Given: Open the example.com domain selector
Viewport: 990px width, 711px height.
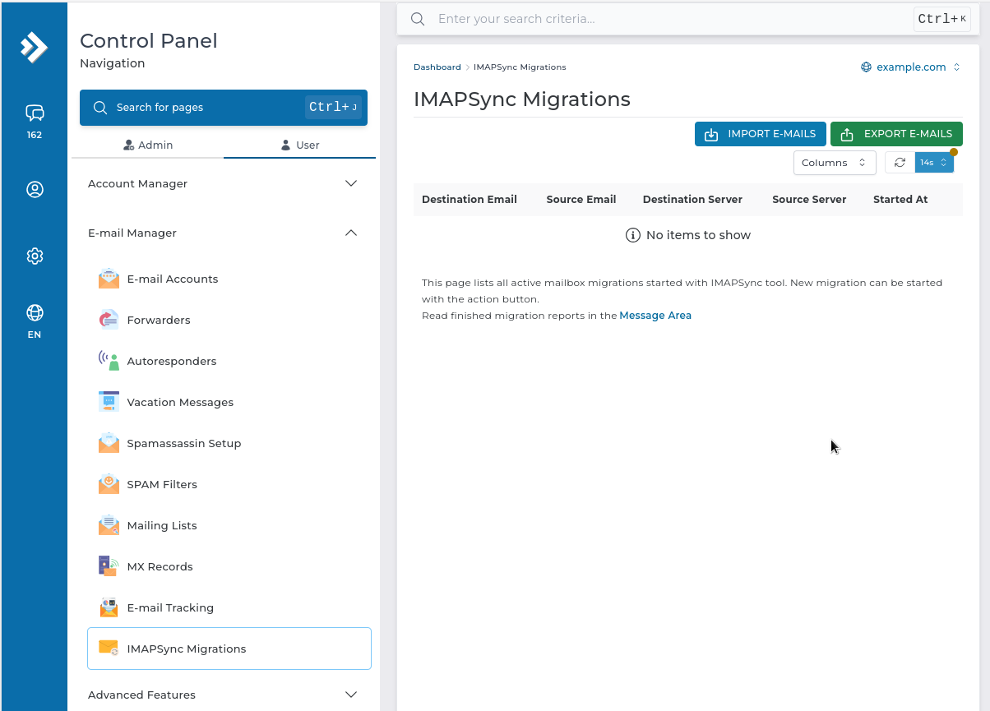Looking at the screenshot, I should [x=910, y=67].
